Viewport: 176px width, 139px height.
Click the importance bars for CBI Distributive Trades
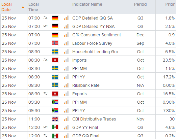pyautogui.click(x=66, y=119)
